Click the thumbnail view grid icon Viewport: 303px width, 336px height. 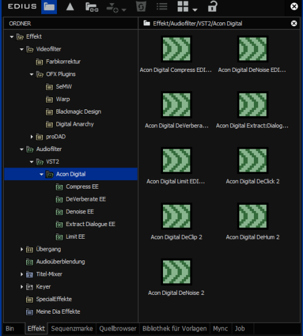(183, 6)
